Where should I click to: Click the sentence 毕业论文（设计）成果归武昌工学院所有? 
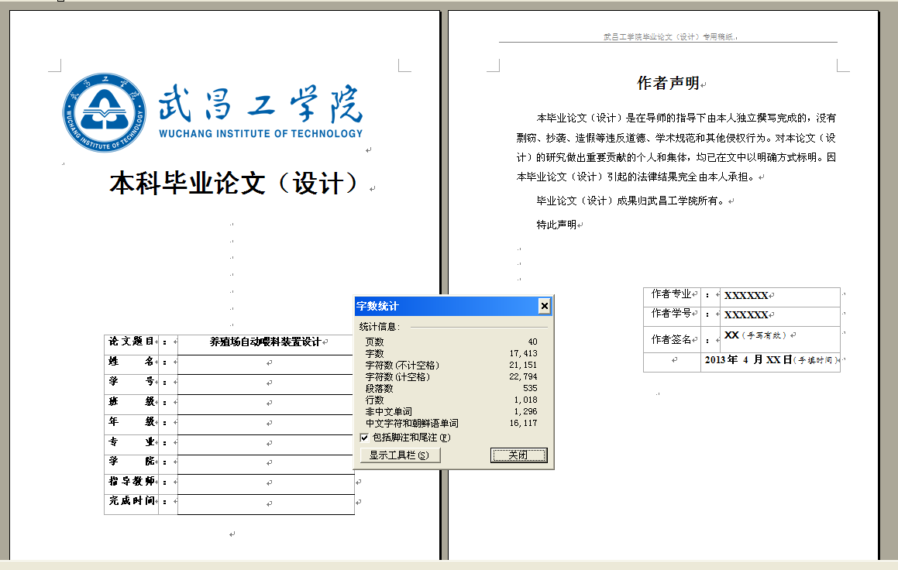pos(630,201)
